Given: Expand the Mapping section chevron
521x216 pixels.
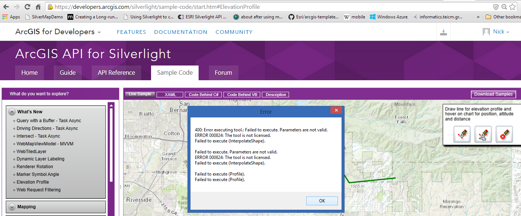Looking at the screenshot, I should 12,207.
